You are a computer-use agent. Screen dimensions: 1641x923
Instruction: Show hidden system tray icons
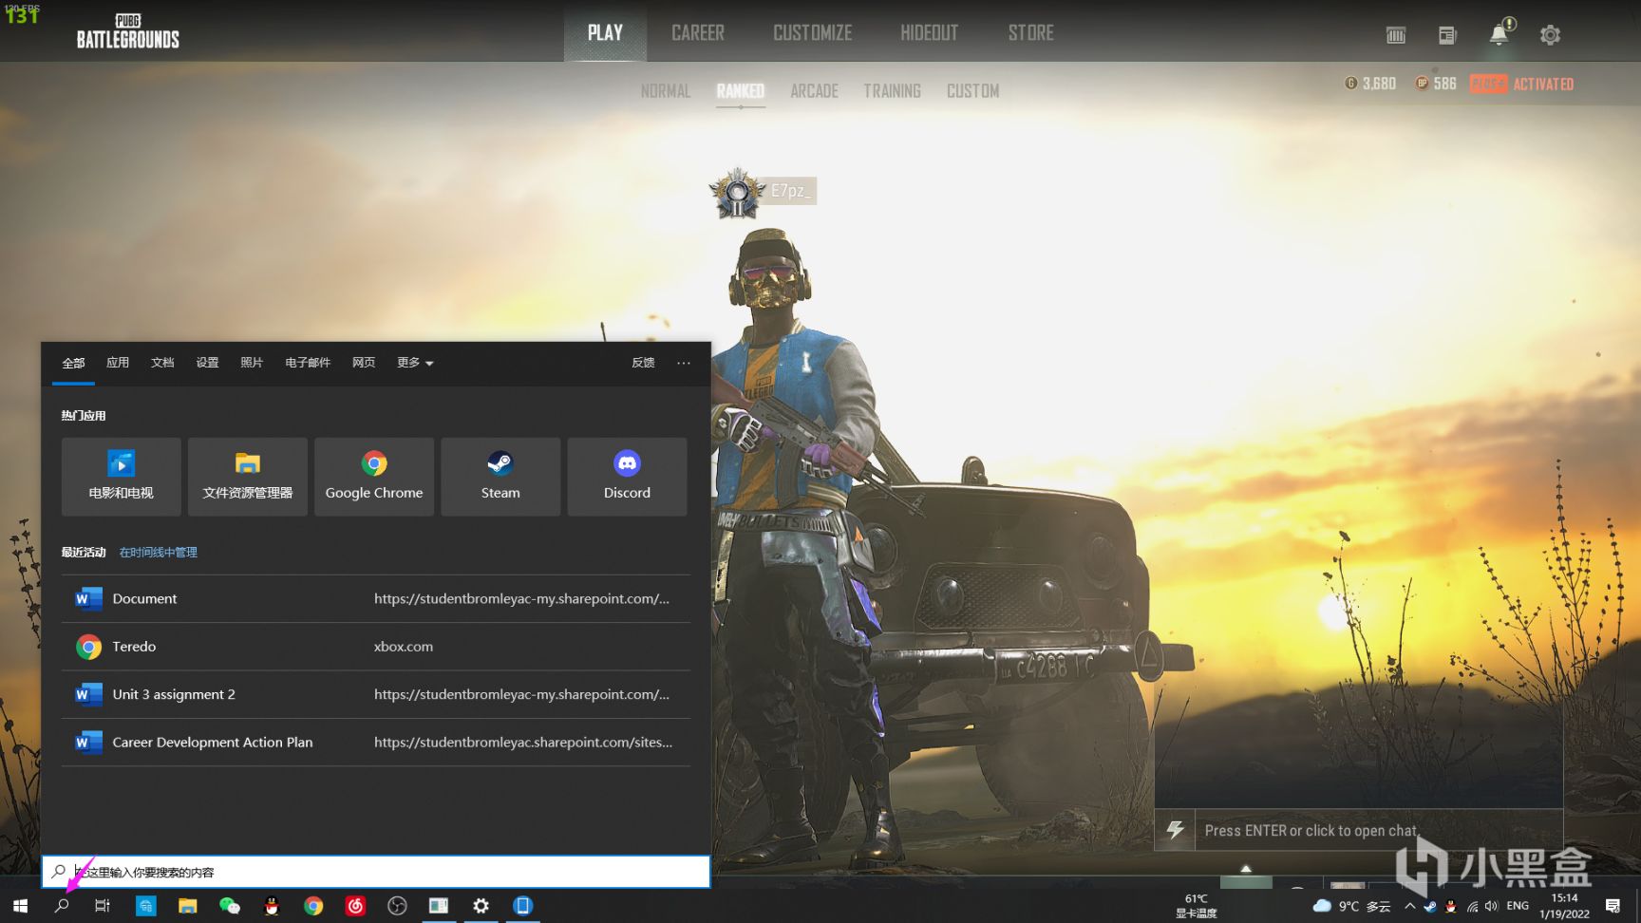coord(1410,906)
